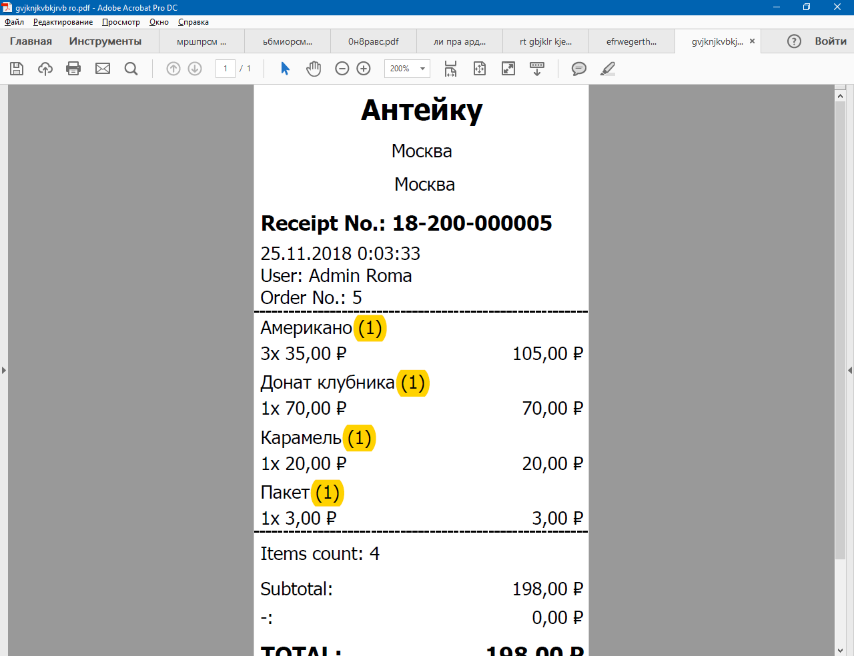Print the document using printer icon
The width and height of the screenshot is (854, 656).
pos(73,69)
